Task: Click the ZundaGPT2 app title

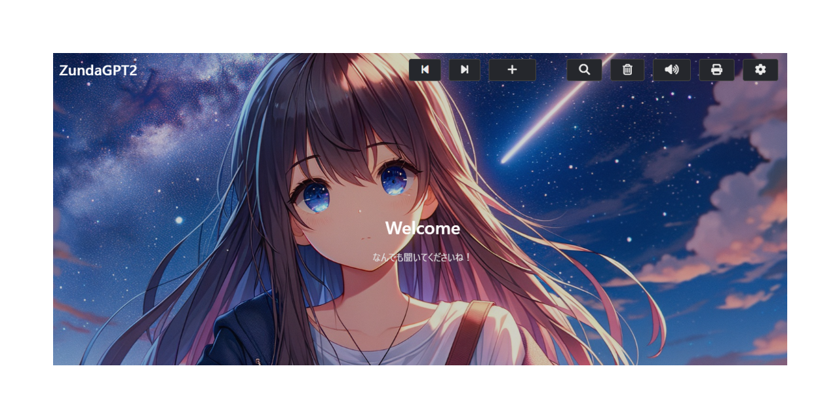Action: (98, 70)
